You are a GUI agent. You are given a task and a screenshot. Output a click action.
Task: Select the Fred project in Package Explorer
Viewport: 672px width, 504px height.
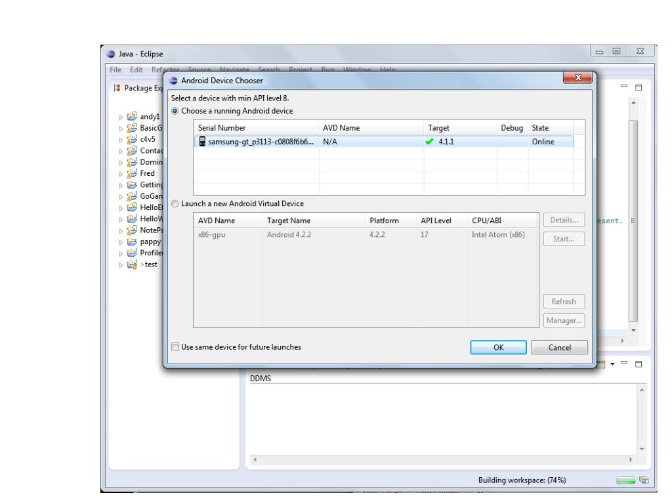[x=147, y=173]
